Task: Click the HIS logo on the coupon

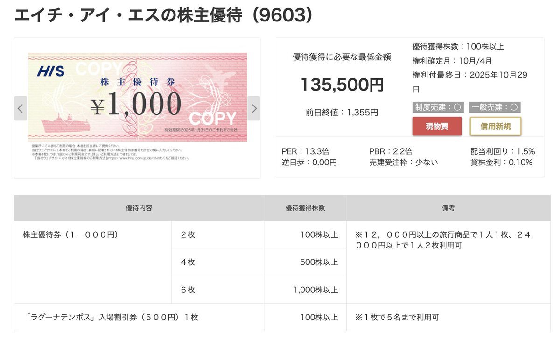Action: (x=51, y=71)
